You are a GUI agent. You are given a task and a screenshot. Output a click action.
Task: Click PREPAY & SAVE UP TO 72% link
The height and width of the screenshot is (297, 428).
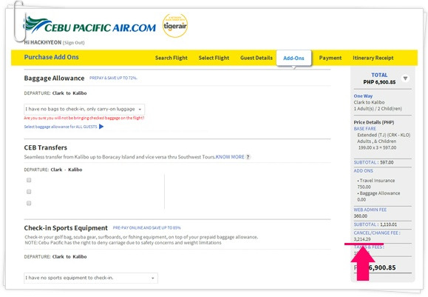pyautogui.click(x=113, y=78)
